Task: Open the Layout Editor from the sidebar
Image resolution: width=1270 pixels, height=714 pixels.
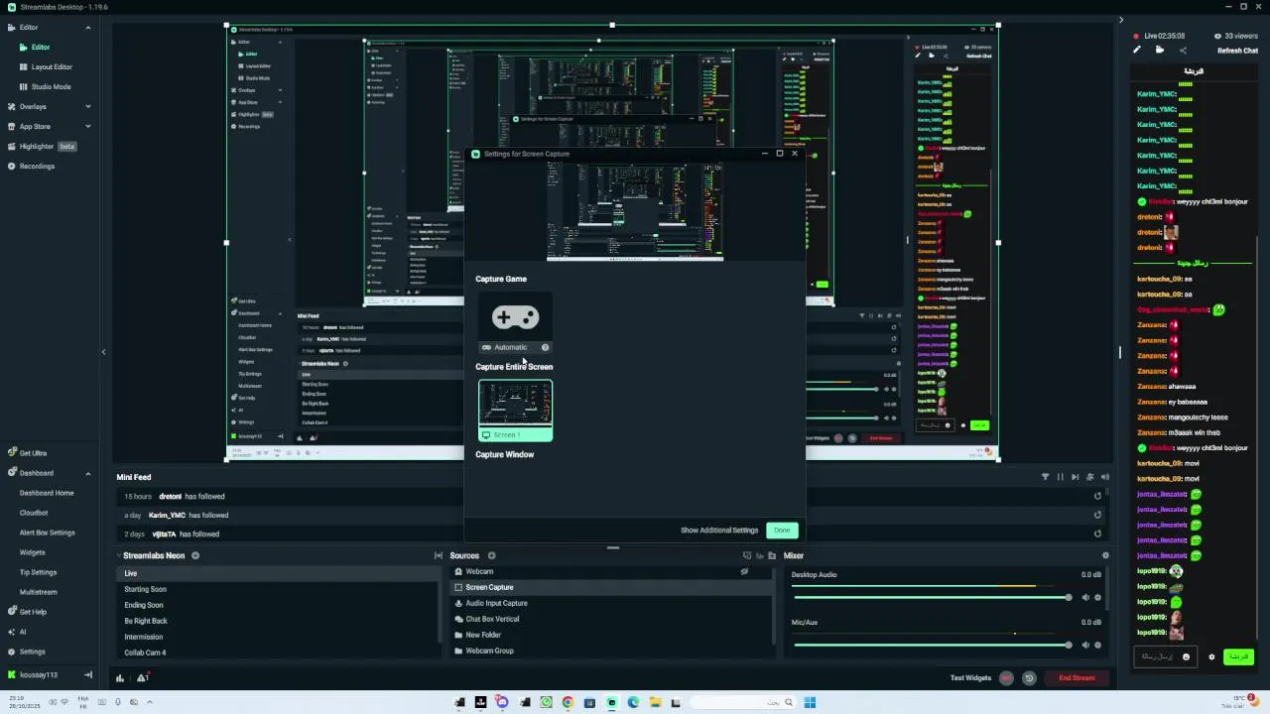Action: 52,66
